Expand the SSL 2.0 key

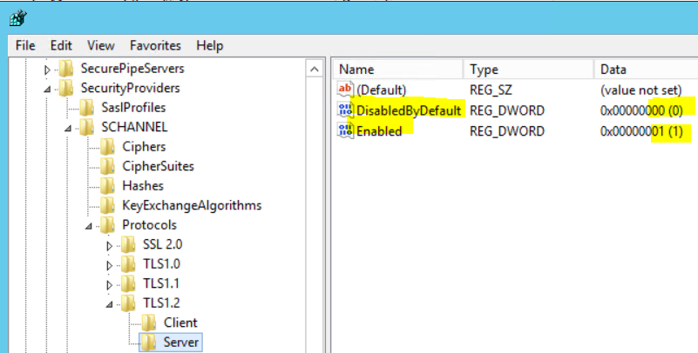pyautogui.click(x=109, y=245)
